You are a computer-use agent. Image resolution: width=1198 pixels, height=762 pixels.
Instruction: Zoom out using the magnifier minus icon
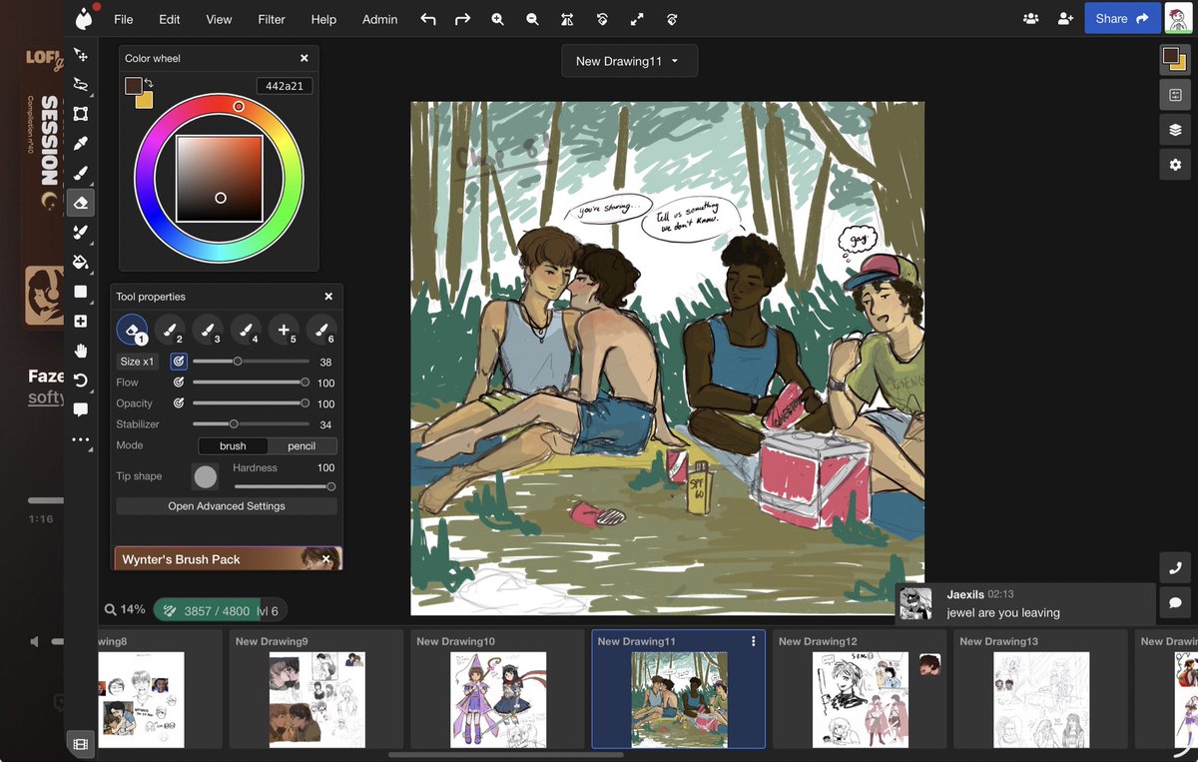(x=532, y=19)
